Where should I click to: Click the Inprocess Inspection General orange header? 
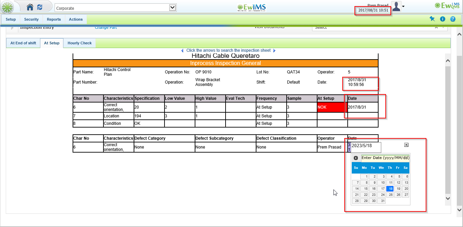tap(226, 63)
